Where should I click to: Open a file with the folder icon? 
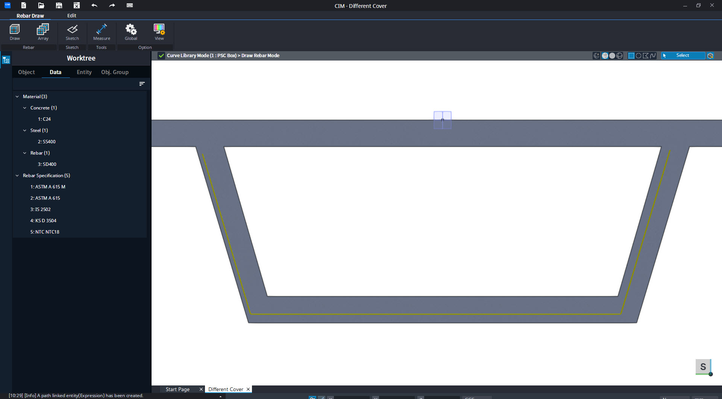pos(41,5)
